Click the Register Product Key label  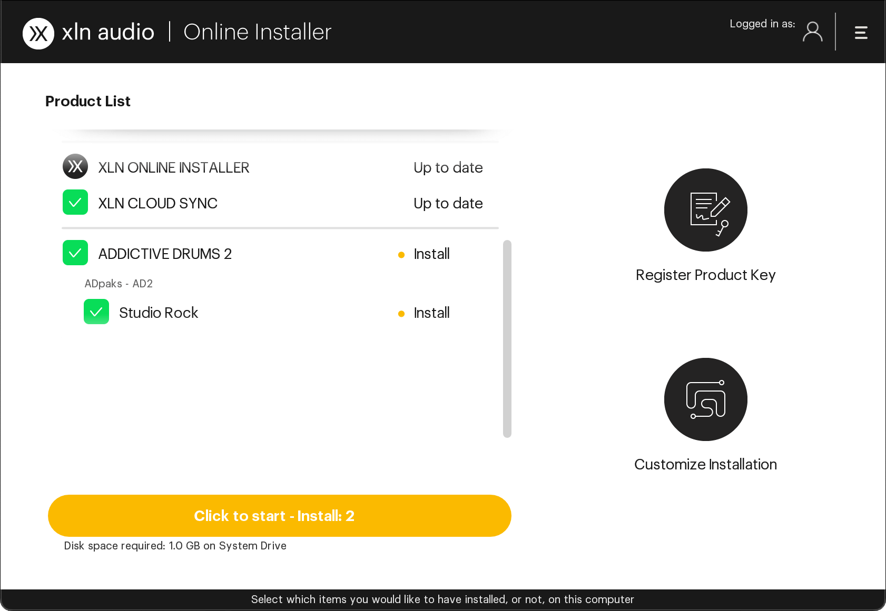click(x=705, y=275)
